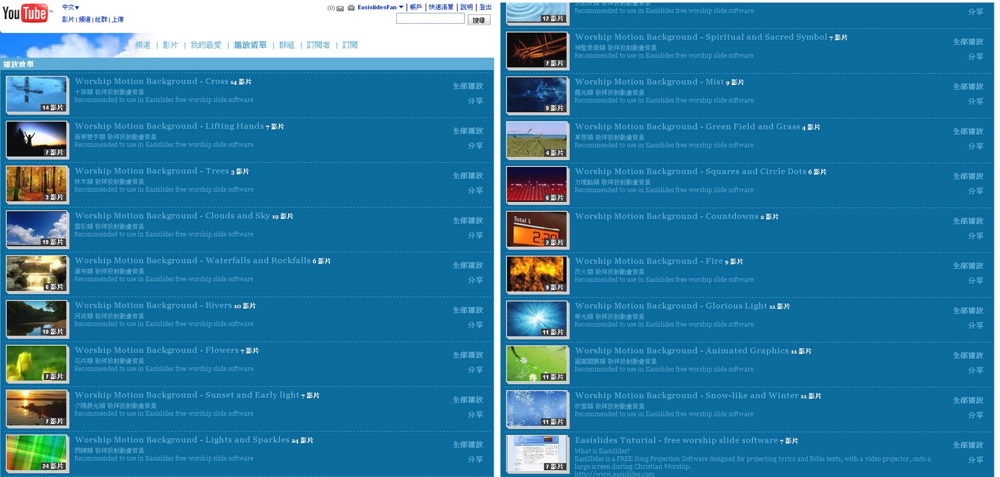Open the 社群 link in the top navigation
This screenshot has width=1000, height=477.
click(101, 19)
